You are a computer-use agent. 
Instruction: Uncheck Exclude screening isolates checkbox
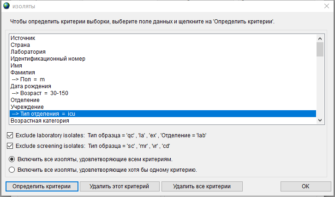10,146
